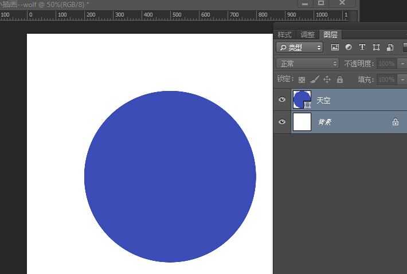The image size is (407, 274).
Task: Click the adjustment layer filter icon
Action: coord(348,47)
